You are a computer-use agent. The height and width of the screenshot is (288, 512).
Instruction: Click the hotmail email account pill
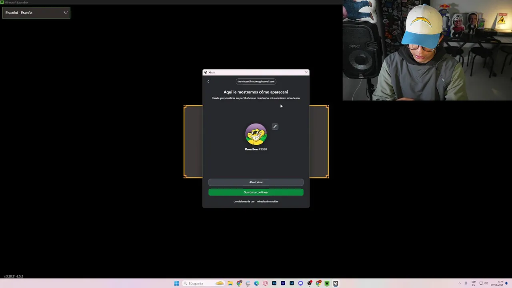tap(256, 82)
